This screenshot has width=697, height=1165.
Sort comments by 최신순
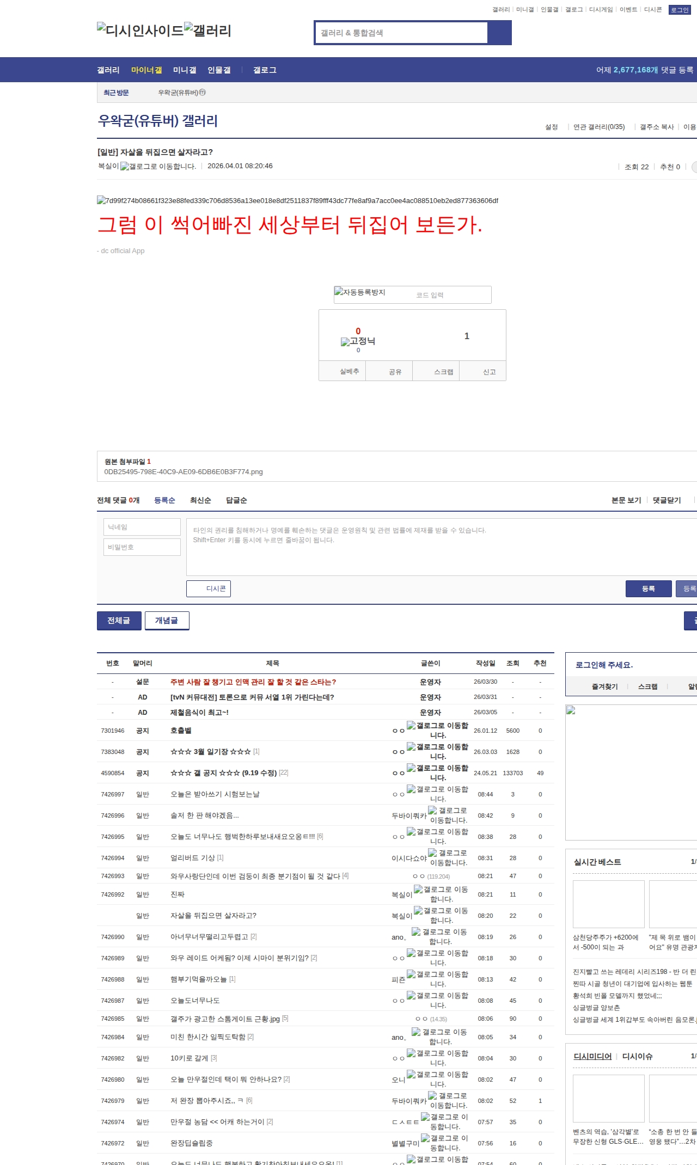[200, 500]
